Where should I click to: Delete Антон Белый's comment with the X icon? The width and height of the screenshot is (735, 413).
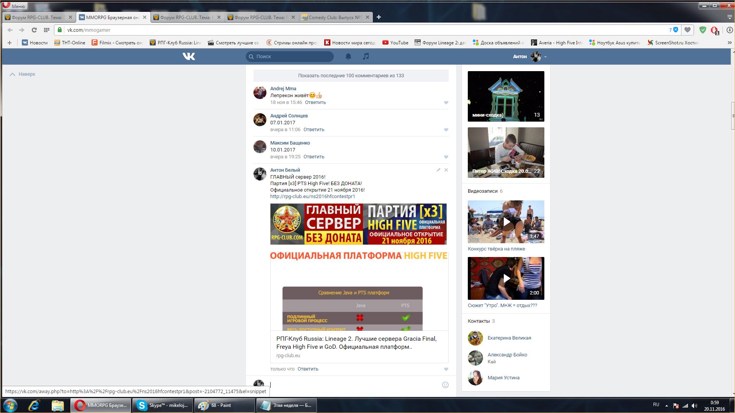tap(446, 170)
